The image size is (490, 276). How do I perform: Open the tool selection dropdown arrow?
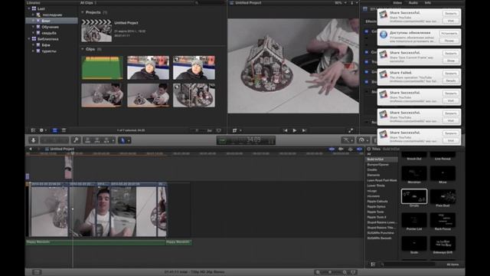pos(129,140)
